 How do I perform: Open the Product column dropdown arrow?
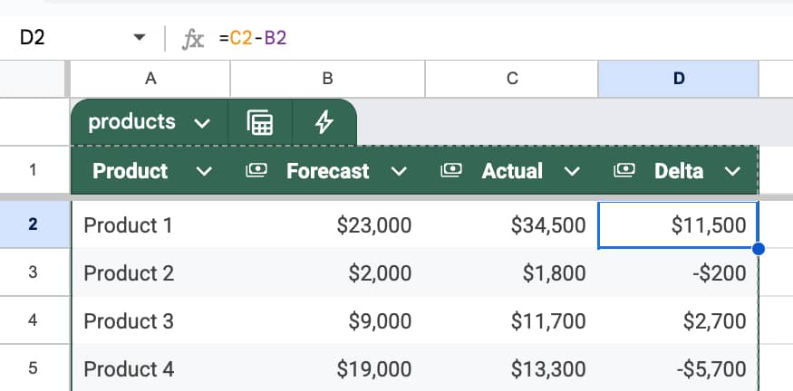pyautogui.click(x=204, y=171)
